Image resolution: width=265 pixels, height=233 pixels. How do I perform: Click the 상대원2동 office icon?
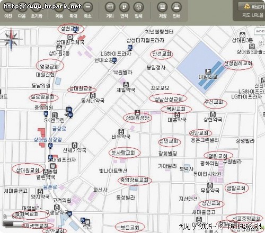tap(59, 48)
